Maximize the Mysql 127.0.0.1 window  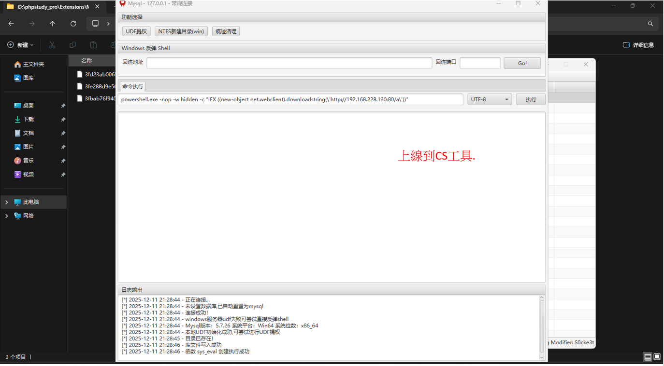518,3
